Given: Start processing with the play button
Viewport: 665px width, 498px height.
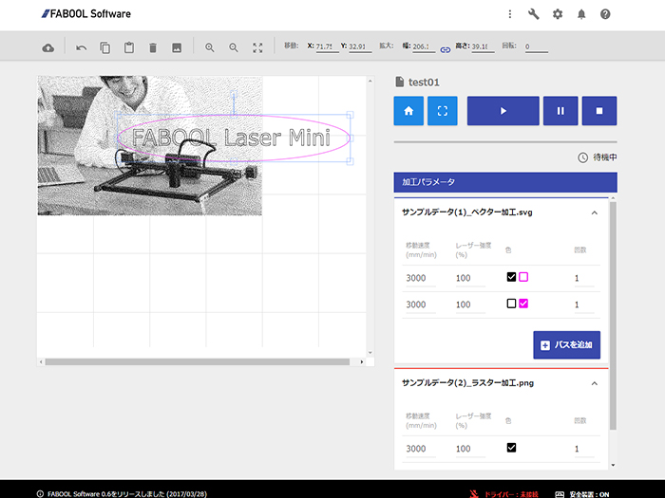Looking at the screenshot, I should [503, 111].
